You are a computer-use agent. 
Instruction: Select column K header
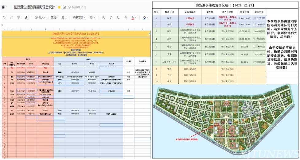(142, 29)
